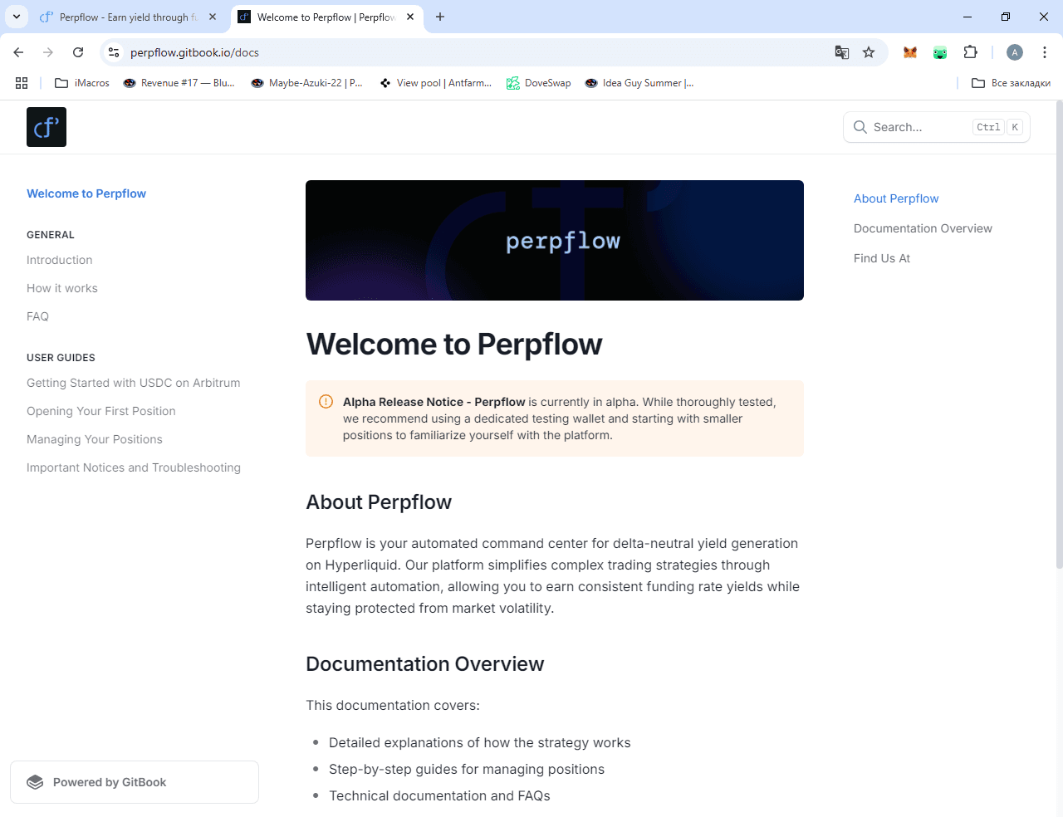This screenshot has height=817, width=1063.
Task: Open the View pool Antfarm bookmark
Action: (x=435, y=83)
